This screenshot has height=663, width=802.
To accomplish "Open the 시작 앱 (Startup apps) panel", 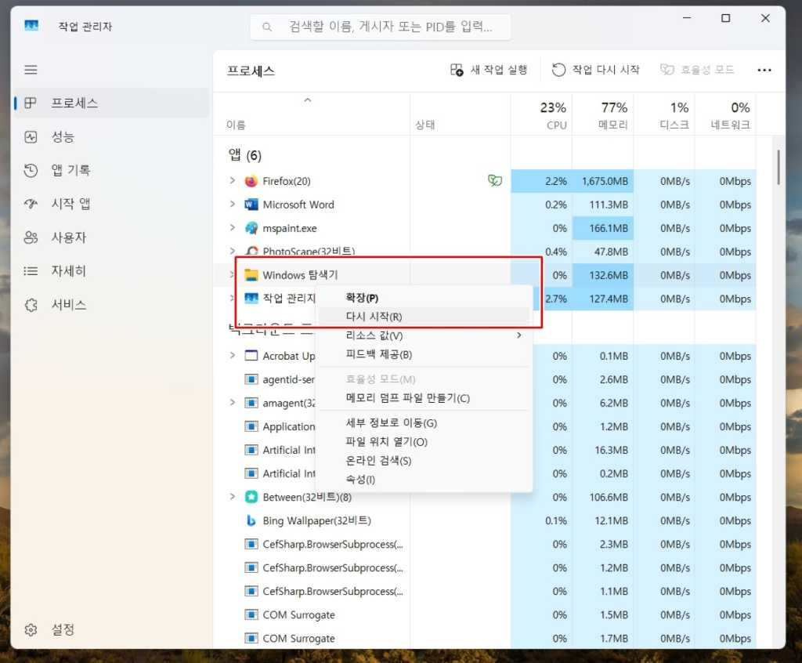I will pyautogui.click(x=71, y=203).
